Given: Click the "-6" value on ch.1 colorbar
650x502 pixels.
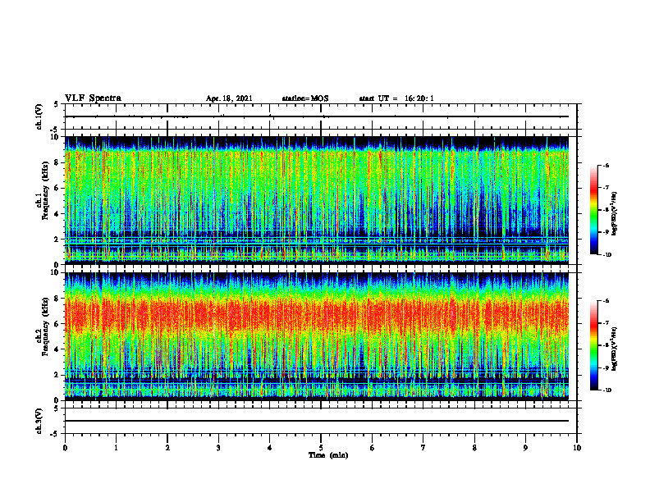Looking at the screenshot, I should click(606, 166).
